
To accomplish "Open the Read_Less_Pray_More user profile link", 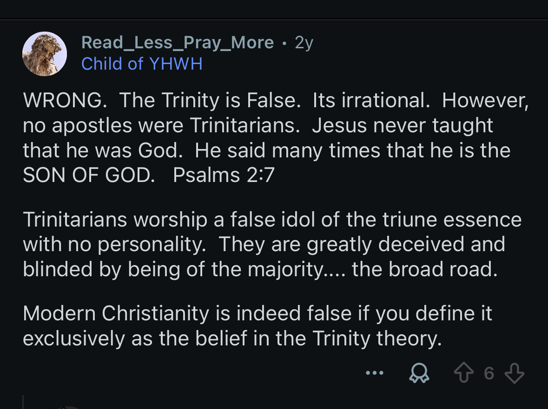I will (178, 43).
